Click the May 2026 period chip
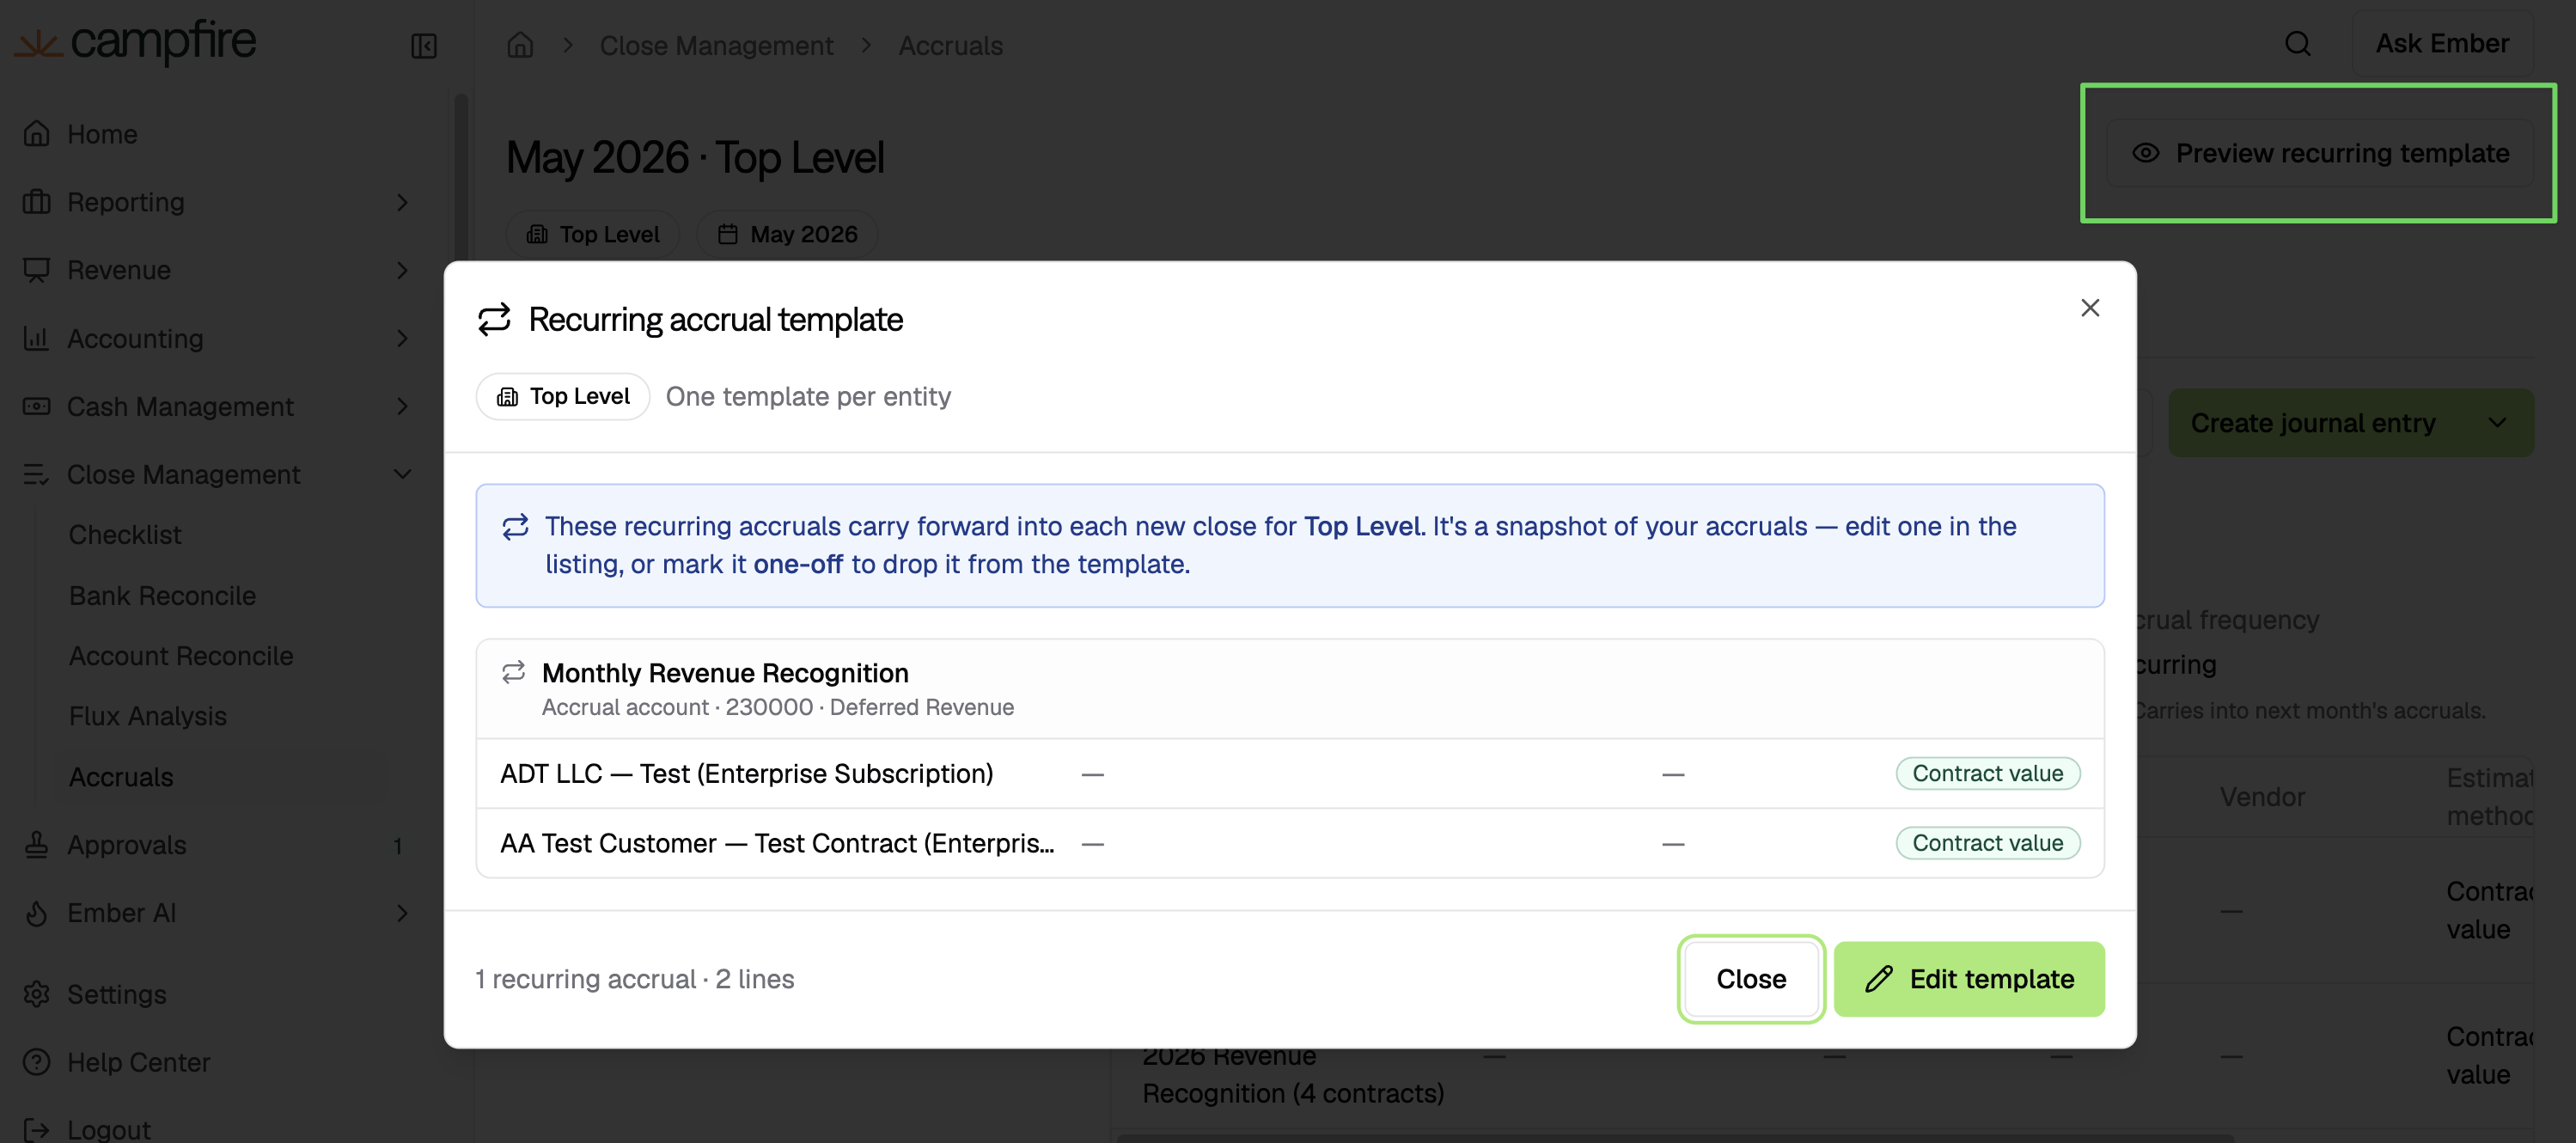2576x1143 pixels. 787,234
